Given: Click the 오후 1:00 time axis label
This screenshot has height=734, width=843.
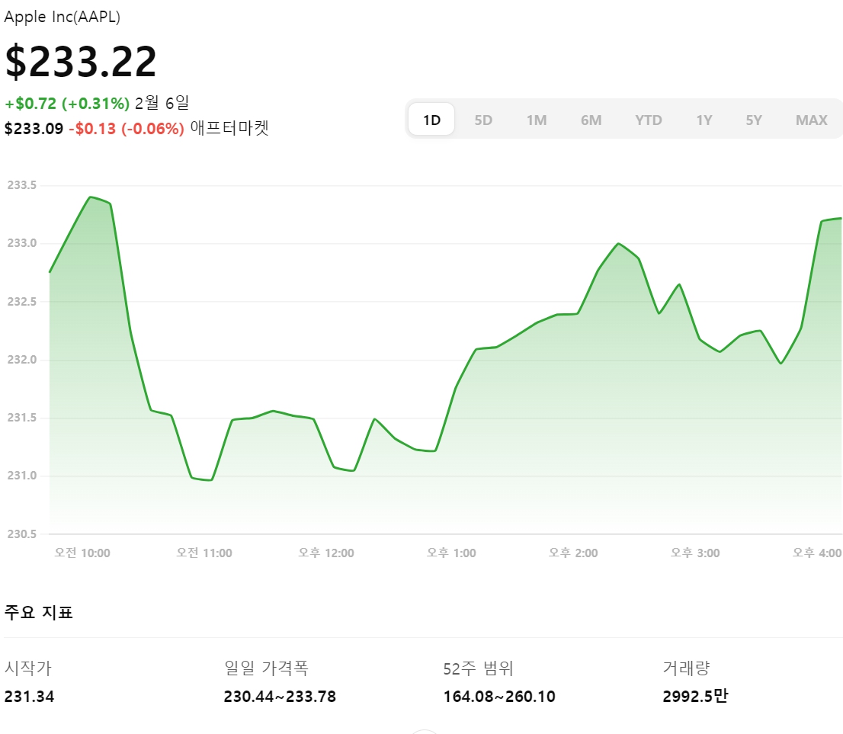Looking at the screenshot, I should click(x=451, y=553).
